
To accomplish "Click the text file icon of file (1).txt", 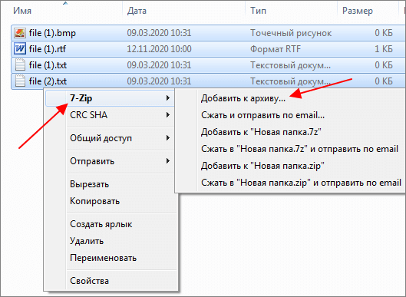I will click(x=20, y=65).
